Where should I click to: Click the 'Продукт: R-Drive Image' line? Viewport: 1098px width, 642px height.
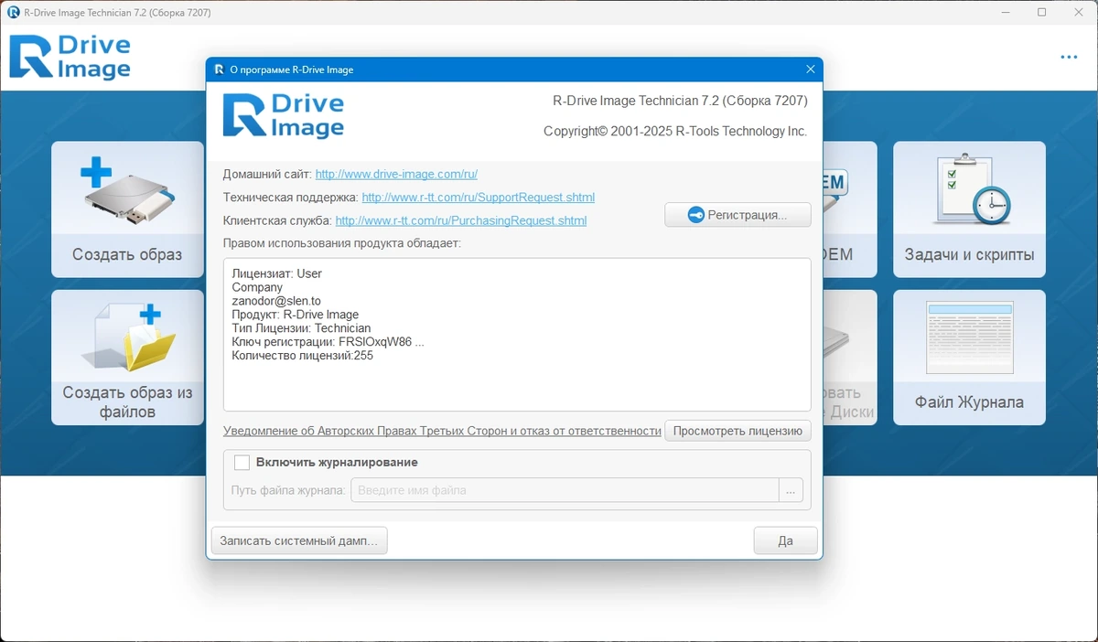tap(295, 315)
